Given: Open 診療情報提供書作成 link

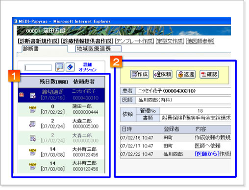Looking at the screenshot, I should (87, 41).
